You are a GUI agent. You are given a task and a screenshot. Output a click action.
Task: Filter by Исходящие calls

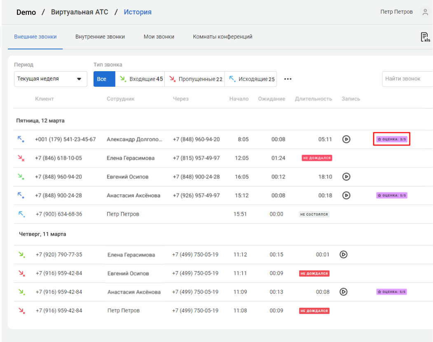pyautogui.click(x=251, y=79)
